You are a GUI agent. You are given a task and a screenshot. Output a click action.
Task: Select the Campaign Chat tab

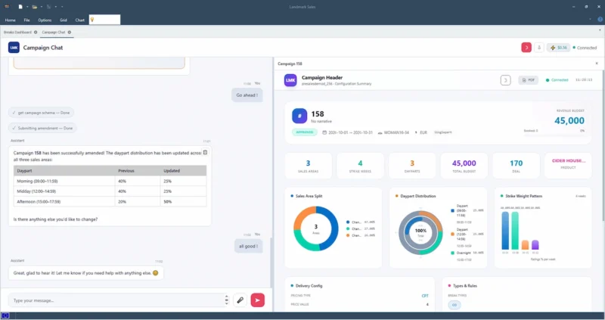click(x=53, y=32)
